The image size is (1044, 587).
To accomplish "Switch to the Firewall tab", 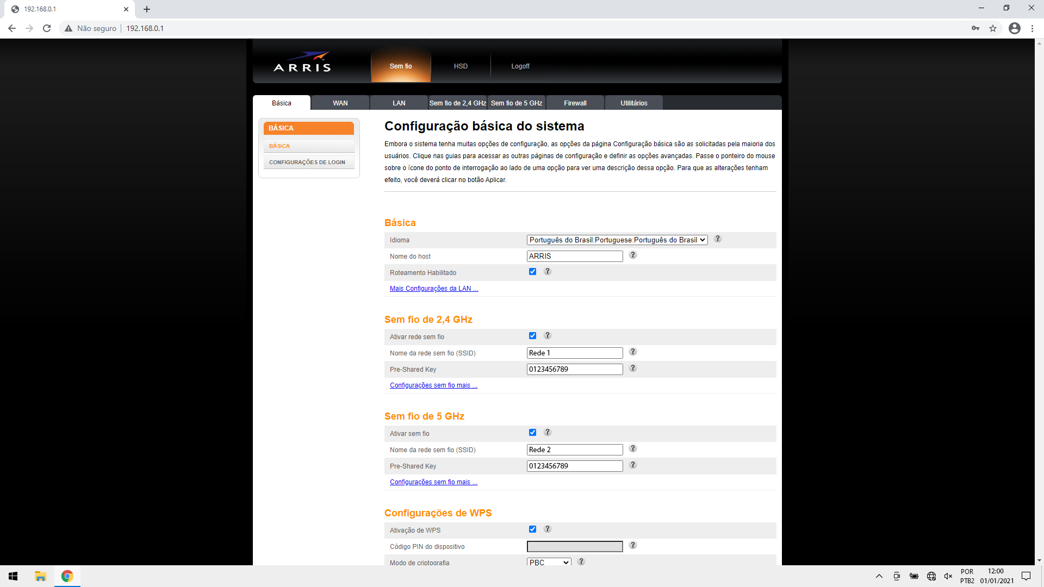I will pos(575,103).
